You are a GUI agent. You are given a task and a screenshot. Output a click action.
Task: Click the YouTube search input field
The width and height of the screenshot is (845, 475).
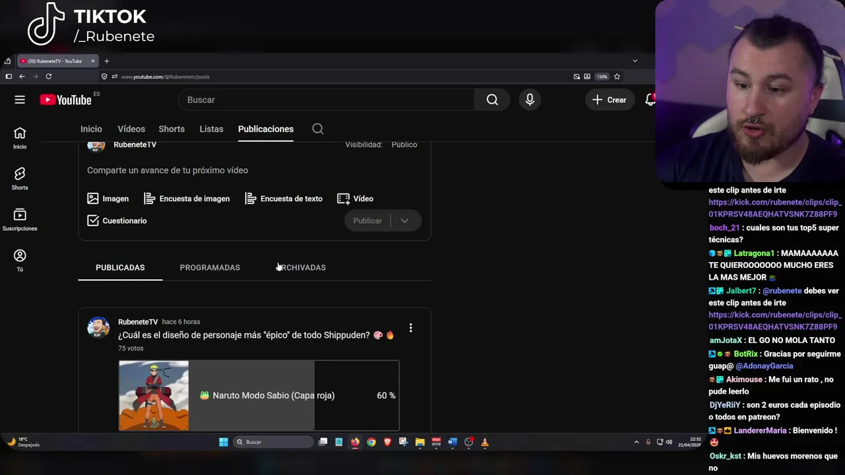coord(327,100)
